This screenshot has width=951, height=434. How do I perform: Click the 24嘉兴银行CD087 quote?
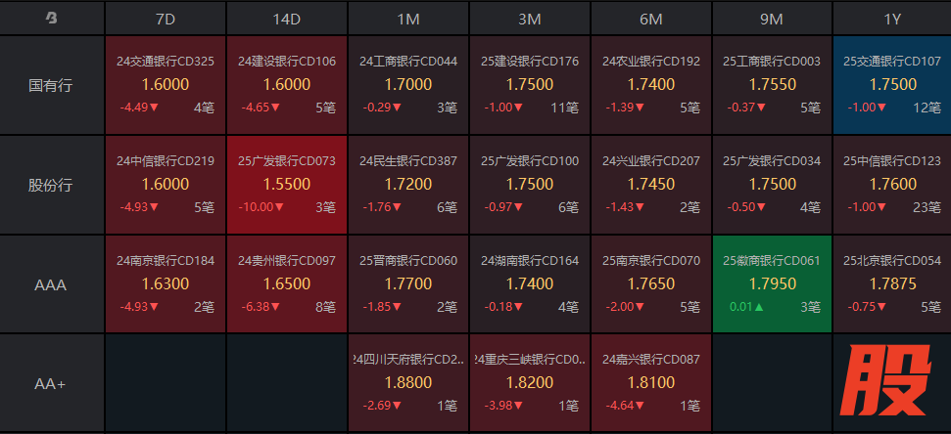[x=651, y=383]
